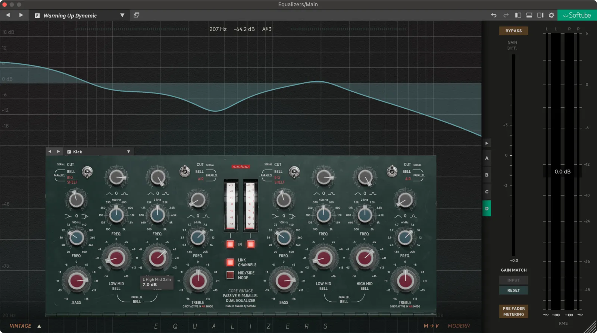Click the gain match RESET button
The width and height of the screenshot is (597, 333).
point(513,290)
